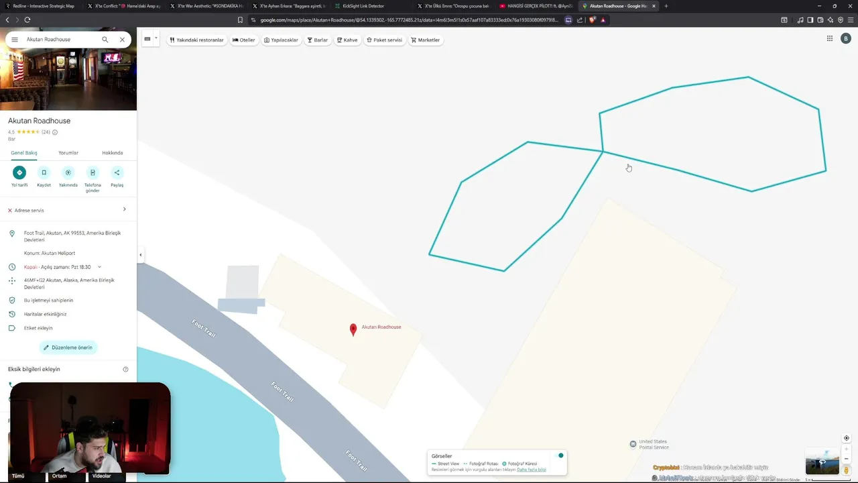Click the Düzenleme önerin button
This screenshot has height=483, width=858.
point(68,347)
